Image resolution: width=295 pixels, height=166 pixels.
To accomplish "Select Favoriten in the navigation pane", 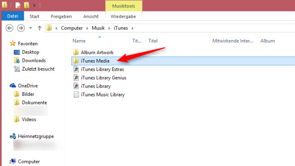I will (x=27, y=44).
